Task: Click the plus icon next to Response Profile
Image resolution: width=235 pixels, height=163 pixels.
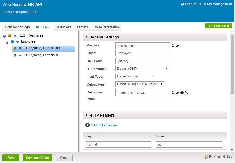Action: (182, 93)
